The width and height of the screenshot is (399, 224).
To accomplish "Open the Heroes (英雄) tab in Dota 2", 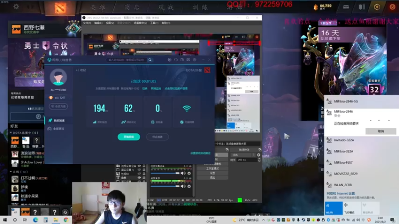I will pos(97,7).
